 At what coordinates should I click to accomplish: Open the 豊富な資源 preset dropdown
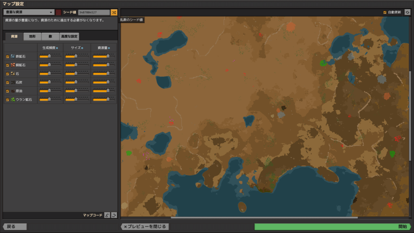pyautogui.click(x=29, y=12)
